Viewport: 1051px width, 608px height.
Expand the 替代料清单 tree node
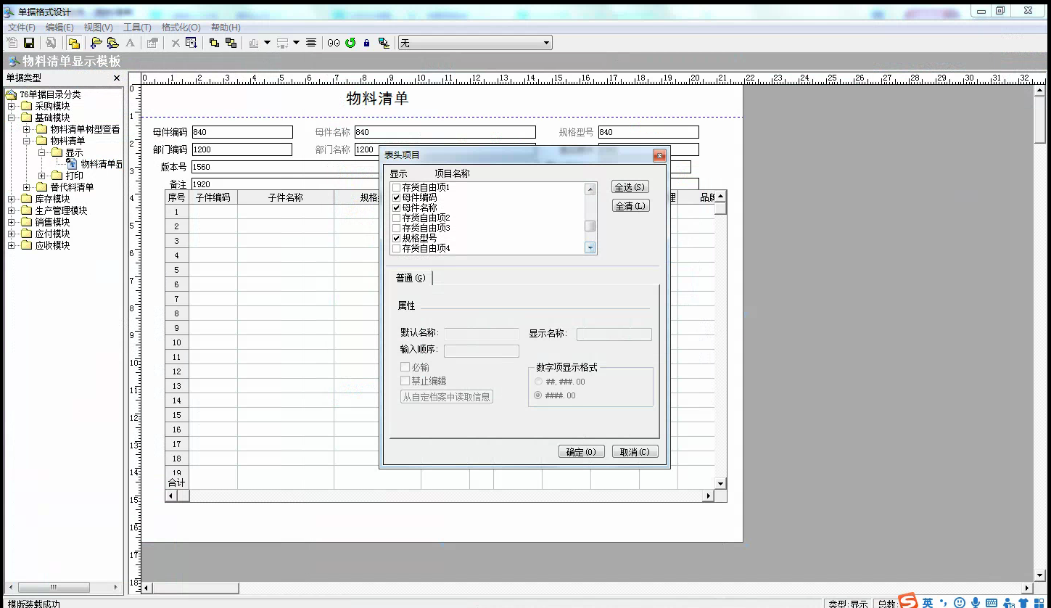[27, 187]
